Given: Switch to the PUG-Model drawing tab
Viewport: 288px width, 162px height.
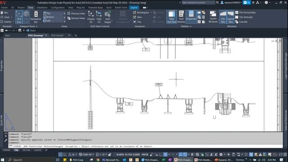Looking at the screenshot, I should [58, 36].
